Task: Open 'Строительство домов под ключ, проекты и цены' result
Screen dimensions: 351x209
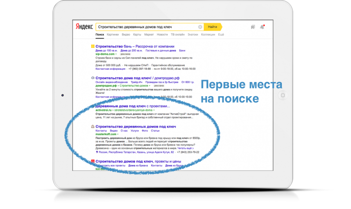Action: pyautogui.click(x=138, y=161)
